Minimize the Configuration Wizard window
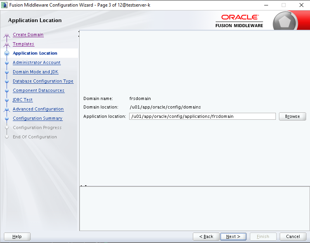Image resolution: width=310 pixels, height=243 pixels. point(266,5)
